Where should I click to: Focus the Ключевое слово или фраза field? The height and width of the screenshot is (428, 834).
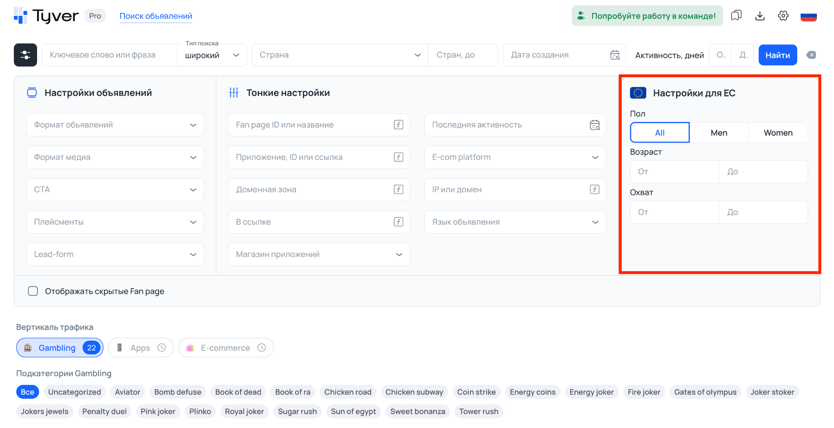click(x=110, y=55)
